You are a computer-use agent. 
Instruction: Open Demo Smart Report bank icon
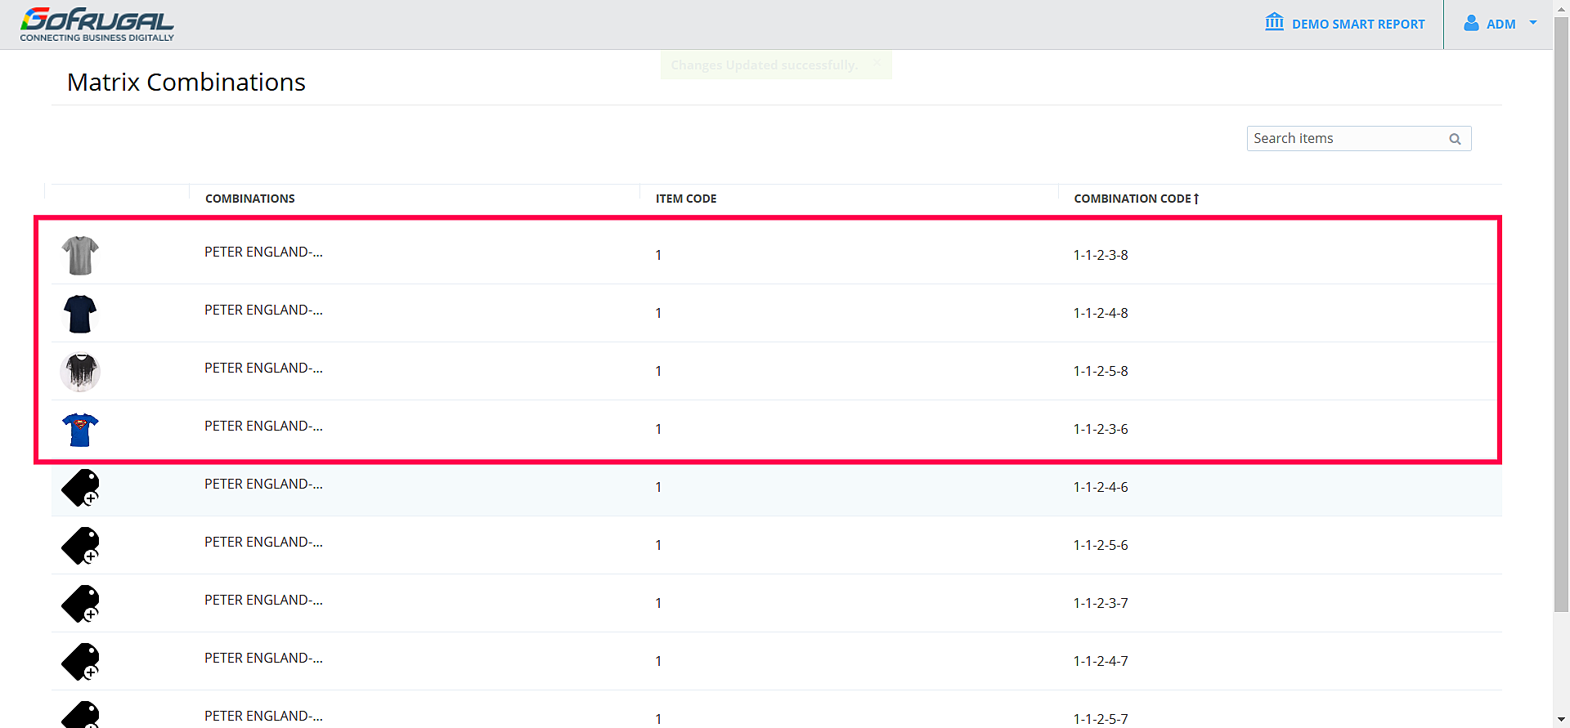point(1274,22)
